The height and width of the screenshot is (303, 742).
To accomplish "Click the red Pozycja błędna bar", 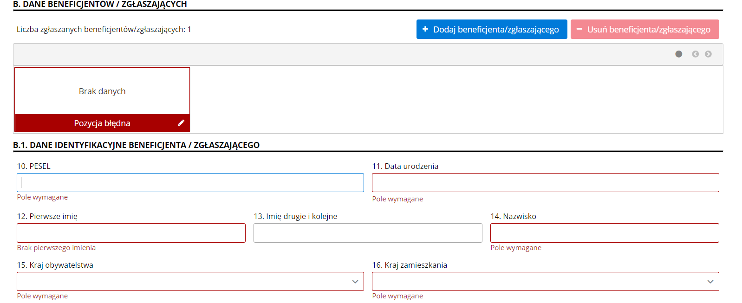I will [102, 123].
